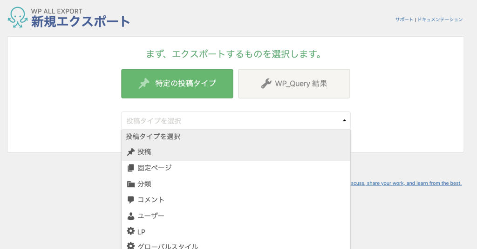477x249 pixels.
Task: Click the speech bubble icon beside コメント
Action: coord(131,200)
